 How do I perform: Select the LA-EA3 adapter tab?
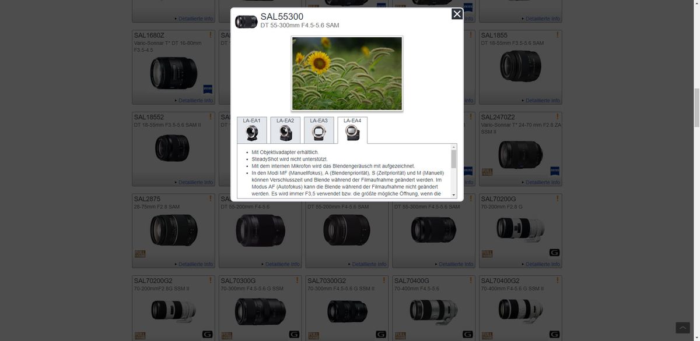point(318,130)
